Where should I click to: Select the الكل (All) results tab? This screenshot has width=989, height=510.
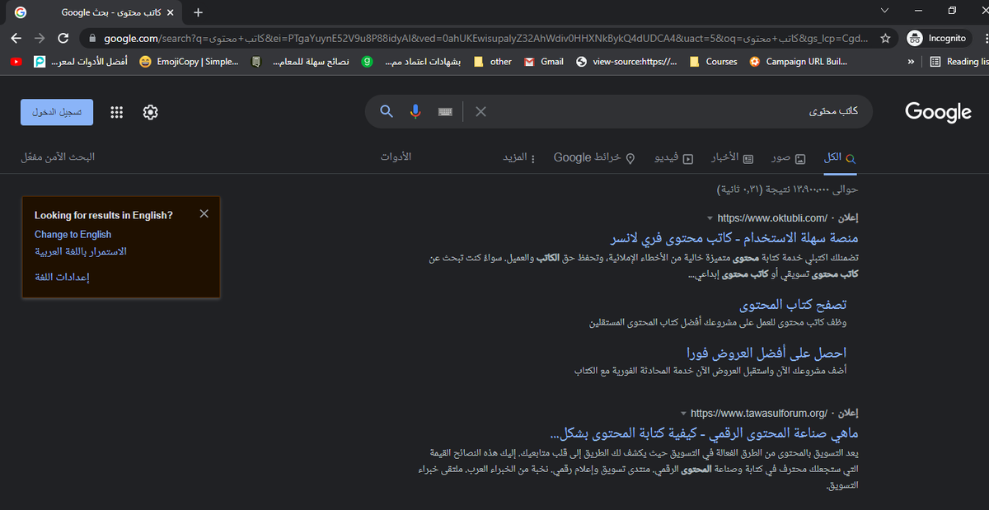(840, 157)
